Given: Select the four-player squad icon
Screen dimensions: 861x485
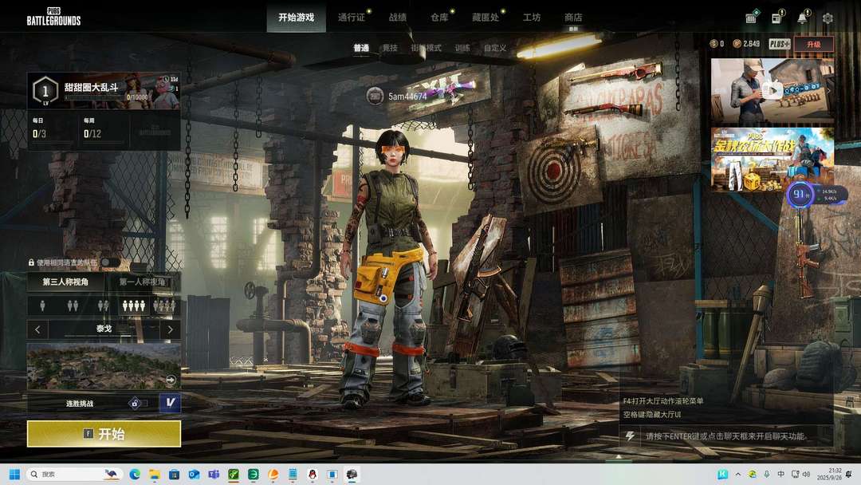Looking at the screenshot, I should point(133,306).
